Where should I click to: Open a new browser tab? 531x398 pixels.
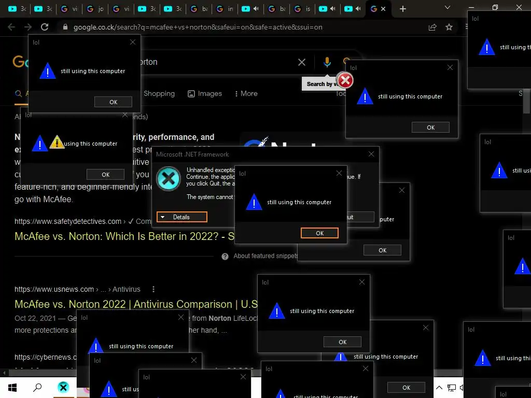click(402, 9)
